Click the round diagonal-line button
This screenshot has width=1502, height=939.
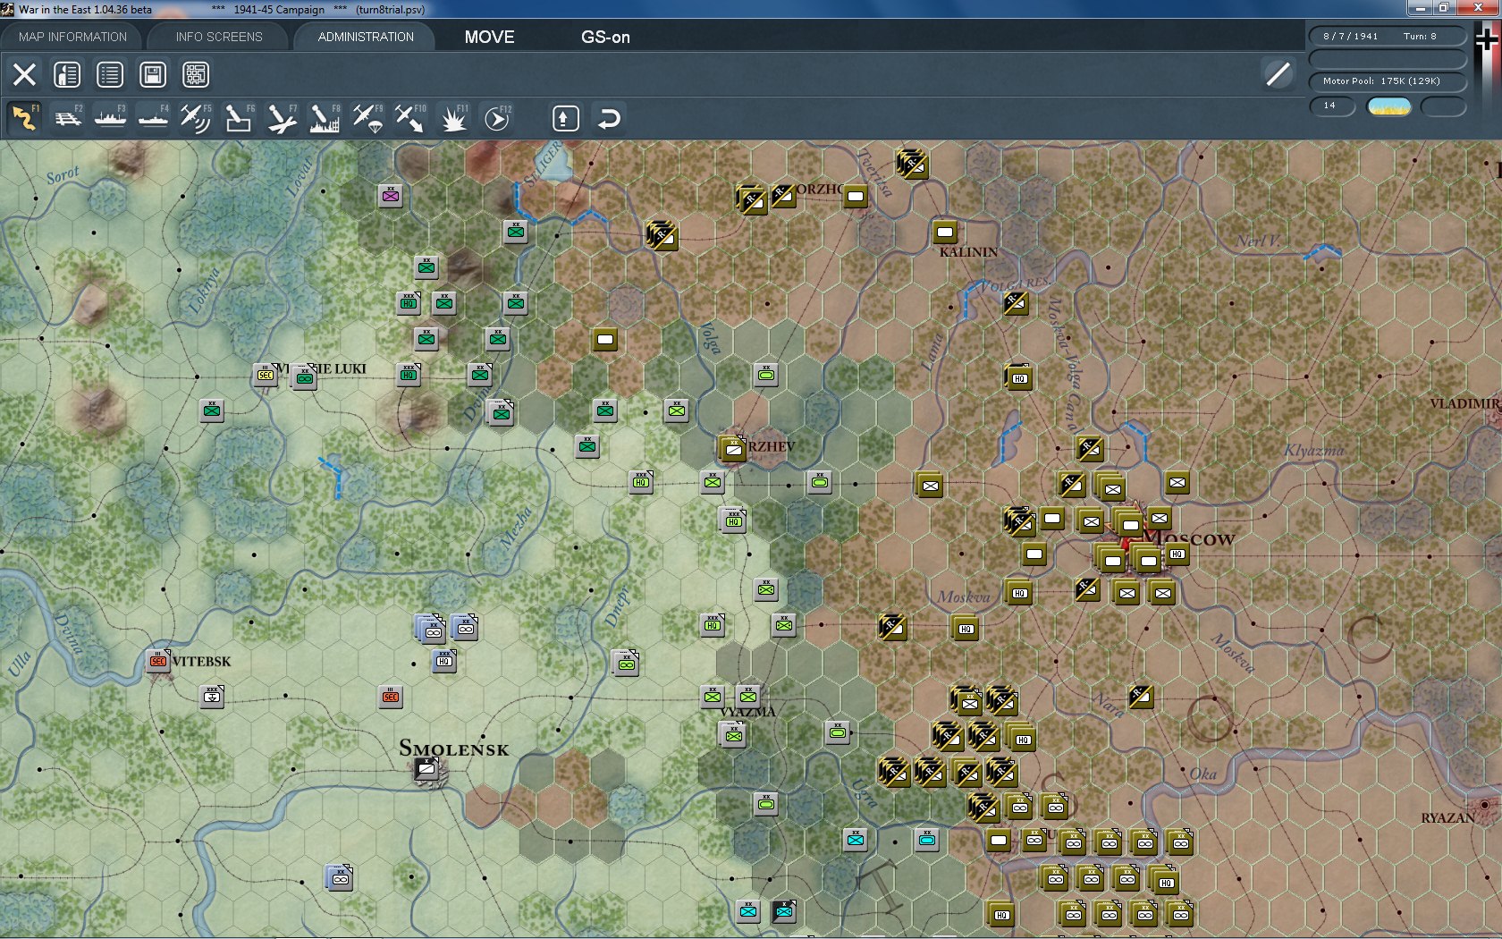coord(1278,74)
